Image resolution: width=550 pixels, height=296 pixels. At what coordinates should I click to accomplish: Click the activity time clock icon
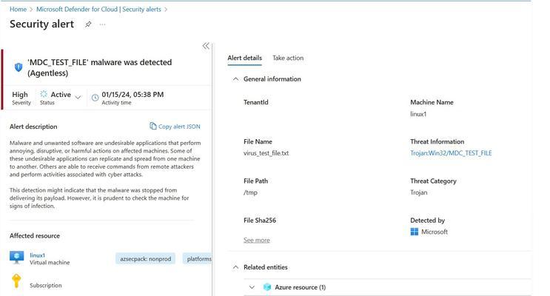pos(95,98)
